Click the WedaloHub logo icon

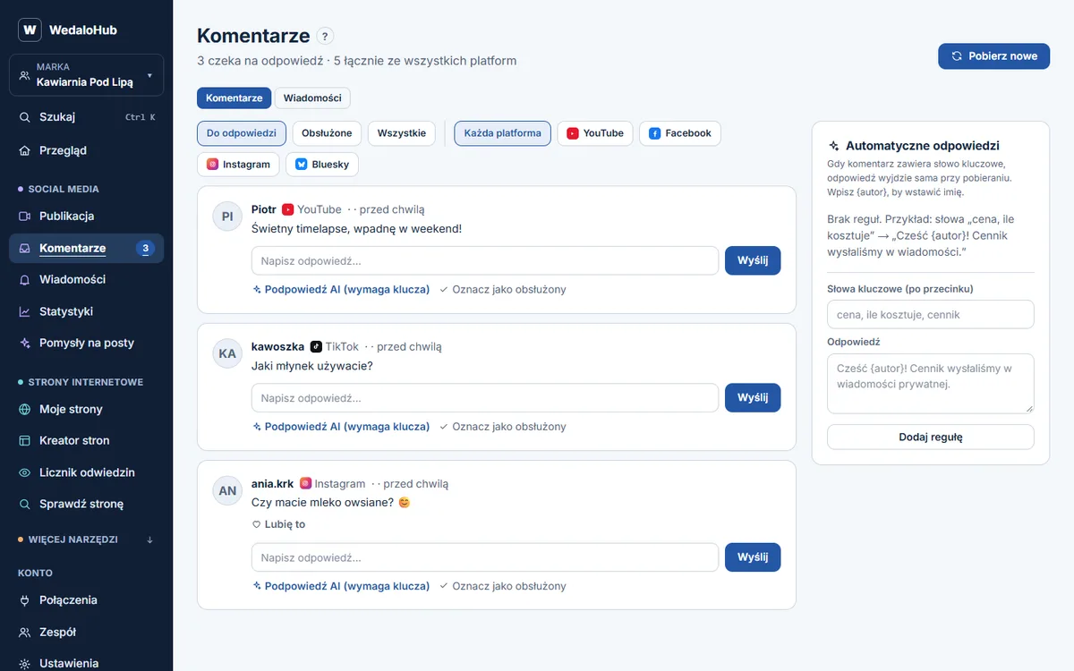(x=30, y=30)
